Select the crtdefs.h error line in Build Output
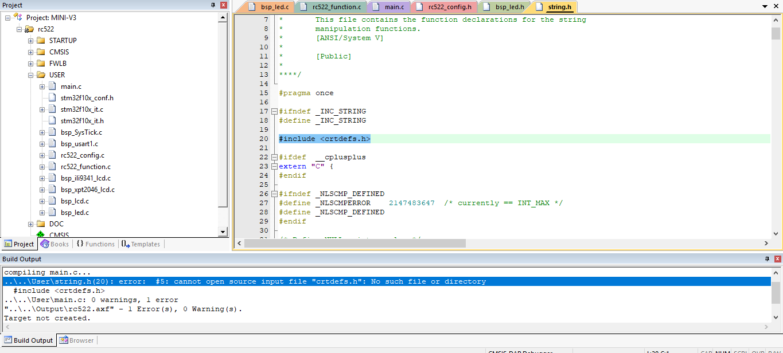Viewport: 783px width, 353px height. (x=245, y=281)
